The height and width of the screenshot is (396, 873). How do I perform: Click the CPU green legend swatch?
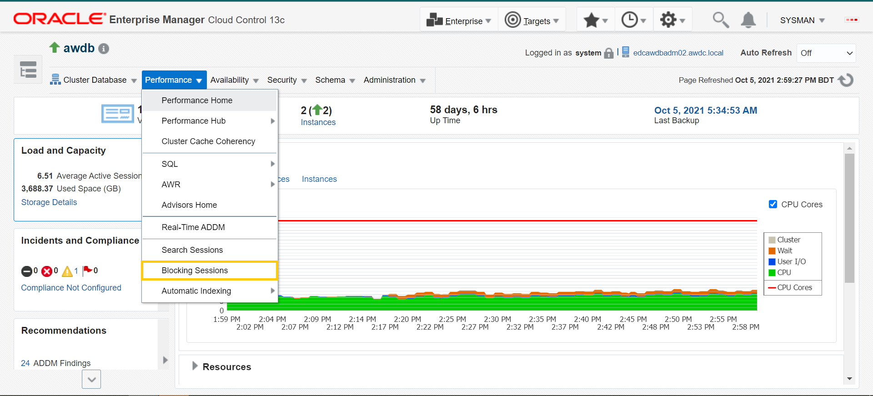point(772,273)
